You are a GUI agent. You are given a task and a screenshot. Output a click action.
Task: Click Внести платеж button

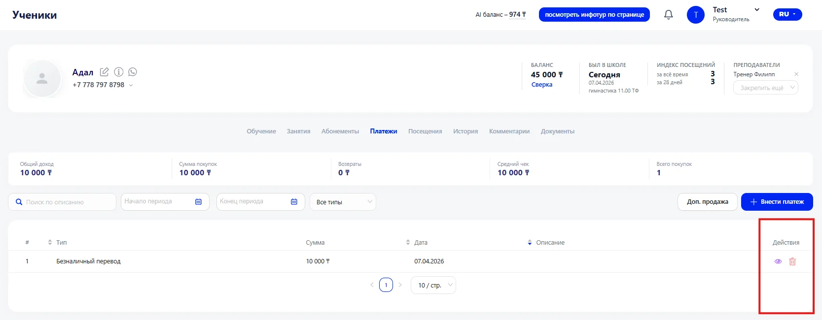point(777,202)
